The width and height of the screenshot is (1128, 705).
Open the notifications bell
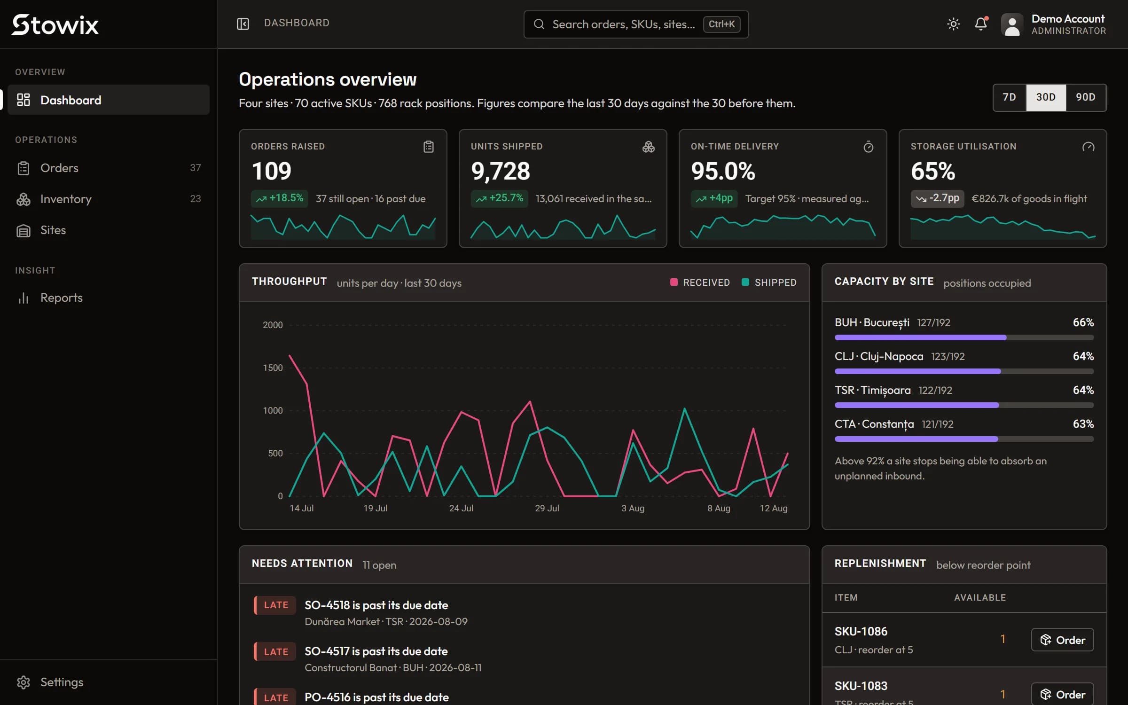tap(981, 24)
